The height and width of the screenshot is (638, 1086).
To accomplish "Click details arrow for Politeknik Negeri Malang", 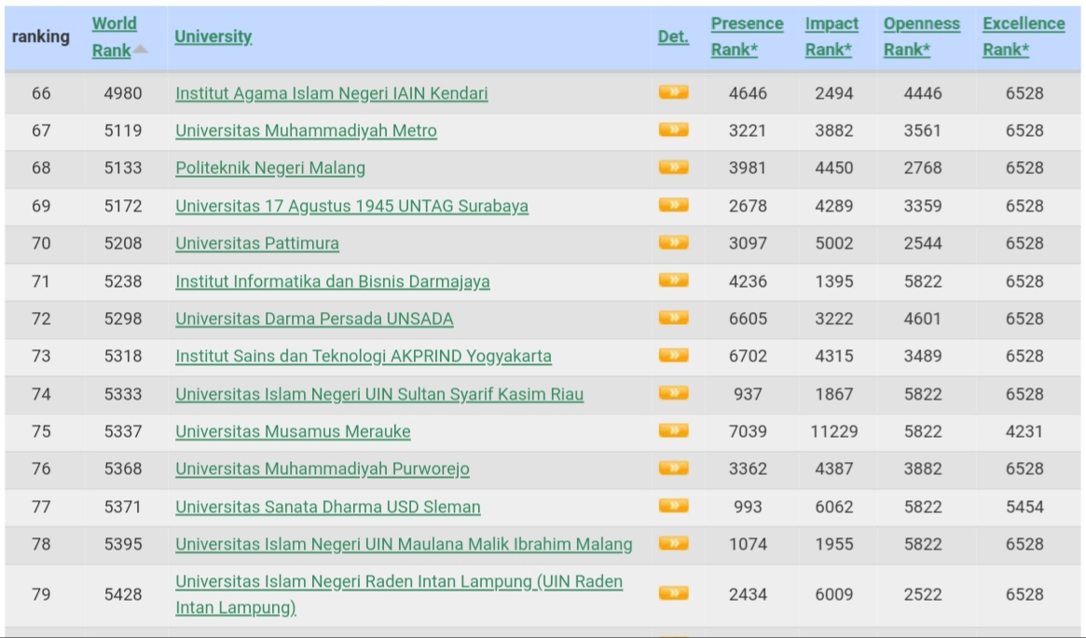I will tap(673, 167).
